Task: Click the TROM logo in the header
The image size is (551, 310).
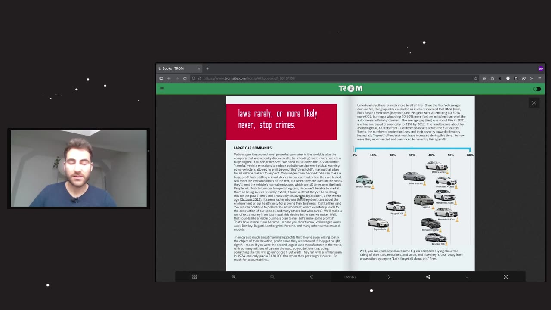Action: pyautogui.click(x=350, y=89)
